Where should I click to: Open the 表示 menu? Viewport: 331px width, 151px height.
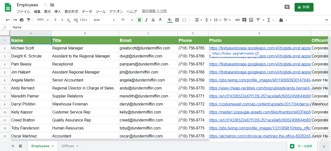coord(47,12)
